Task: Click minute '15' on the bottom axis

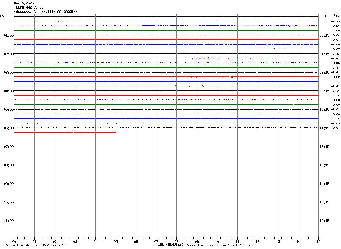Action: (x=318, y=242)
